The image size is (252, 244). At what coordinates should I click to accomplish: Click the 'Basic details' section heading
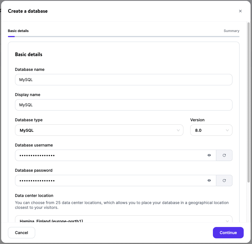tap(29, 54)
